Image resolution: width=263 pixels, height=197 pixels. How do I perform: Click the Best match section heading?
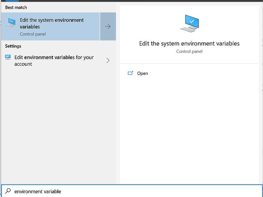pyautogui.click(x=16, y=8)
